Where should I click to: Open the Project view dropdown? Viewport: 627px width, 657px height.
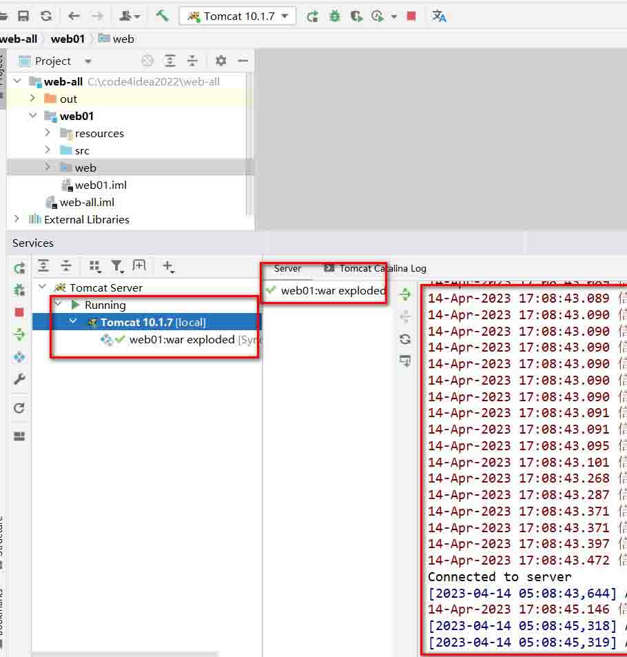(88, 61)
